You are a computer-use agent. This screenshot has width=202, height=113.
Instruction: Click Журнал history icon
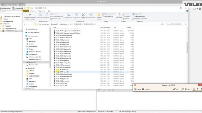(123, 19)
